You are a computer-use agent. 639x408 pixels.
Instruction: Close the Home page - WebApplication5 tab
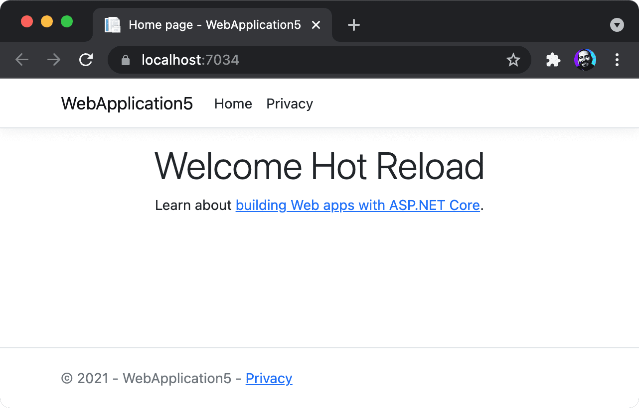[x=316, y=25]
